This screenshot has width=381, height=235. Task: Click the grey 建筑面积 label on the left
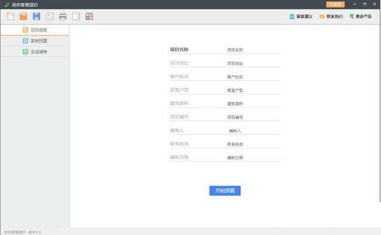pyautogui.click(x=179, y=103)
